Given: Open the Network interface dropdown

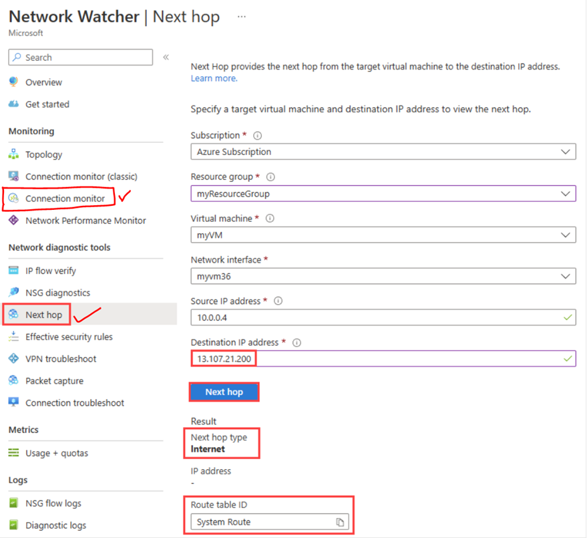Looking at the screenshot, I should coord(383,276).
